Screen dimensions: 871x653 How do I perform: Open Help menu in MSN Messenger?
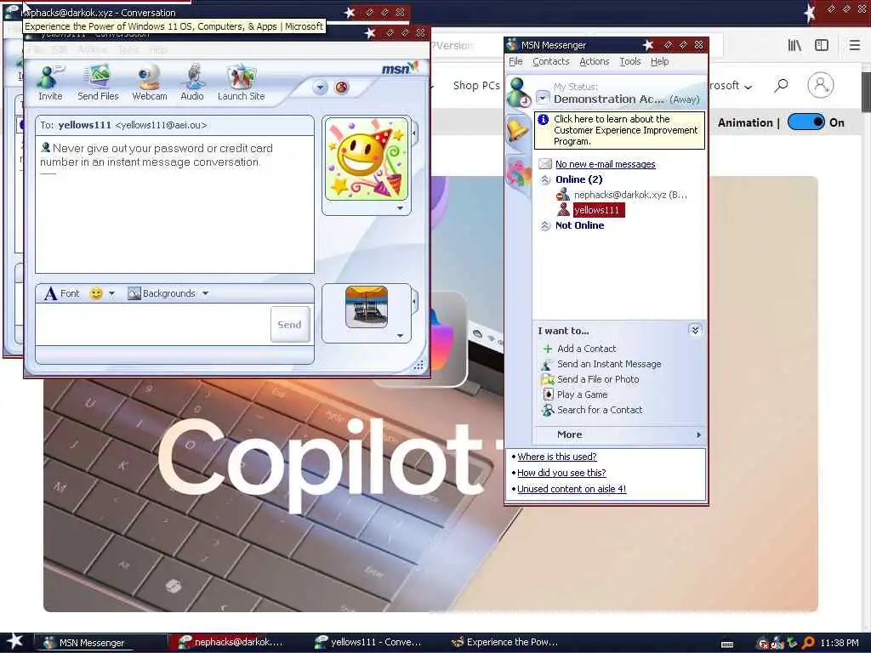(x=659, y=61)
